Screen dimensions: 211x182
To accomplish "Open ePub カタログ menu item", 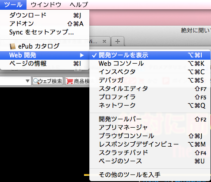I will [x=45, y=46].
